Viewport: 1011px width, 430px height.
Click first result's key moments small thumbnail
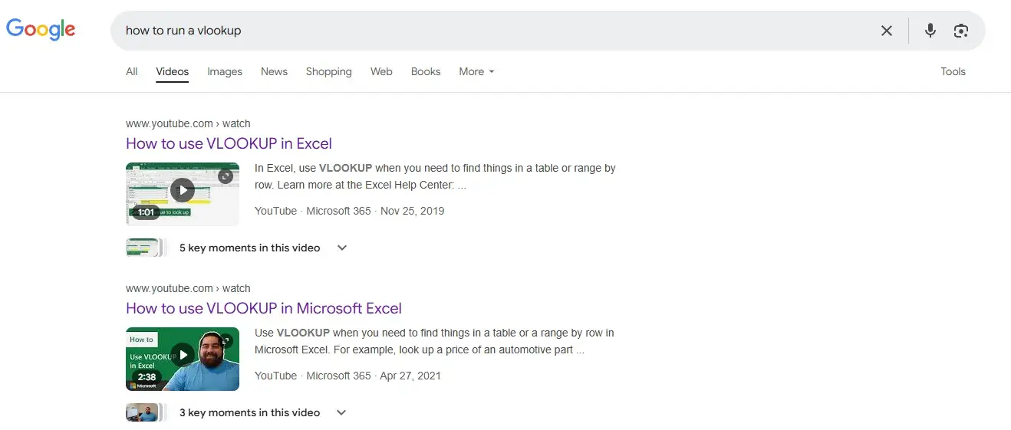tap(143, 248)
